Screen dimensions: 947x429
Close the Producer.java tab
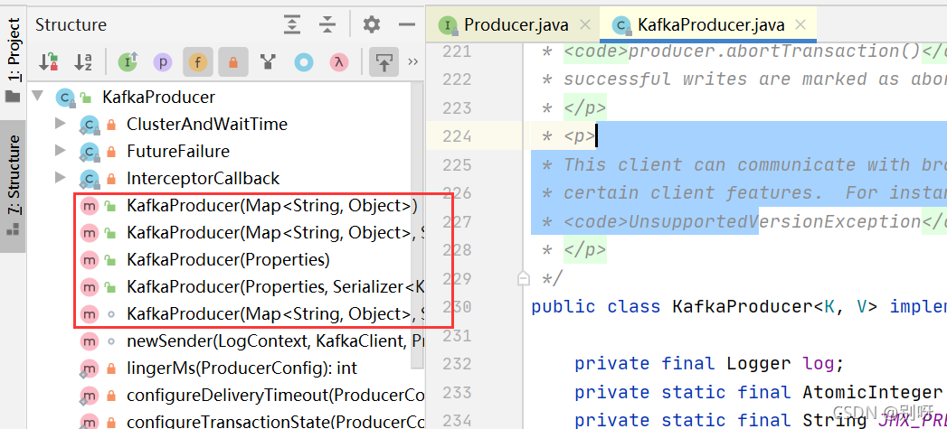click(584, 24)
